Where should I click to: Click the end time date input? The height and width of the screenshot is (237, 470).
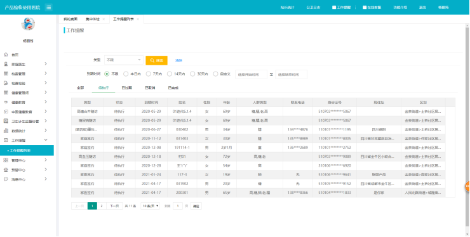point(292,75)
